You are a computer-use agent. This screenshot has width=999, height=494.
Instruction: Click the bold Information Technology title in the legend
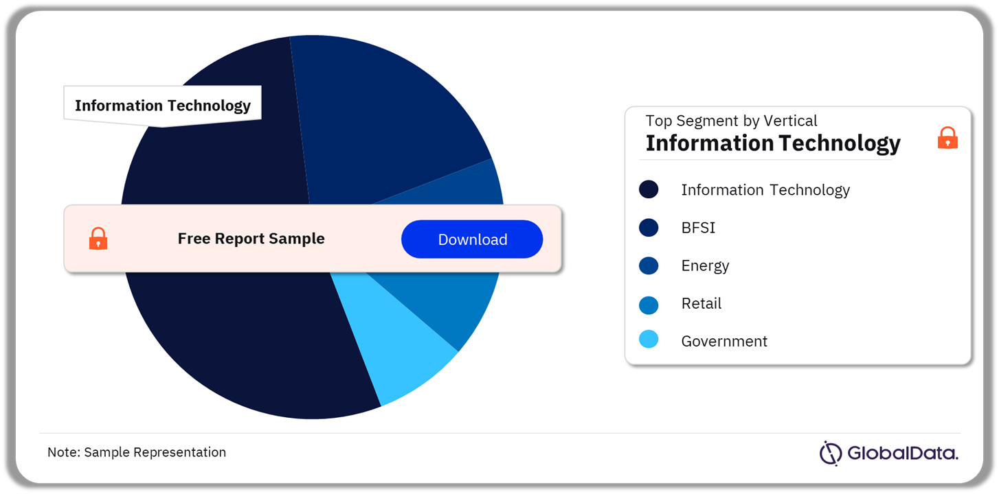pyautogui.click(x=773, y=143)
